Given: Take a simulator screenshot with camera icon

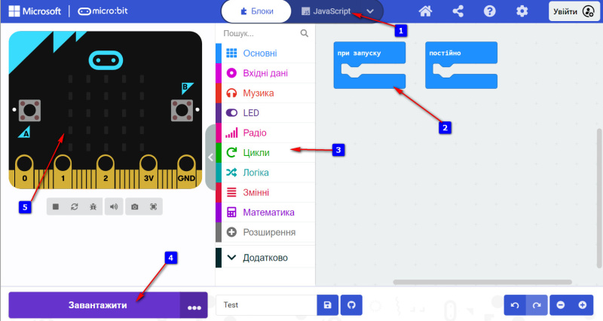Looking at the screenshot, I should click(135, 206).
